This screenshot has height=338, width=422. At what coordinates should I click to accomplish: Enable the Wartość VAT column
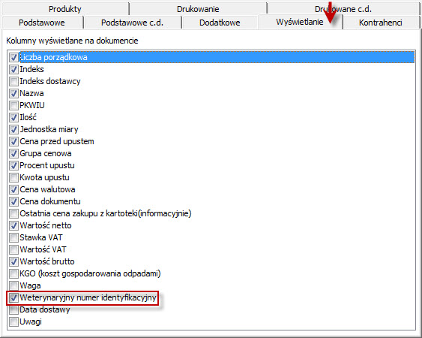point(13,249)
